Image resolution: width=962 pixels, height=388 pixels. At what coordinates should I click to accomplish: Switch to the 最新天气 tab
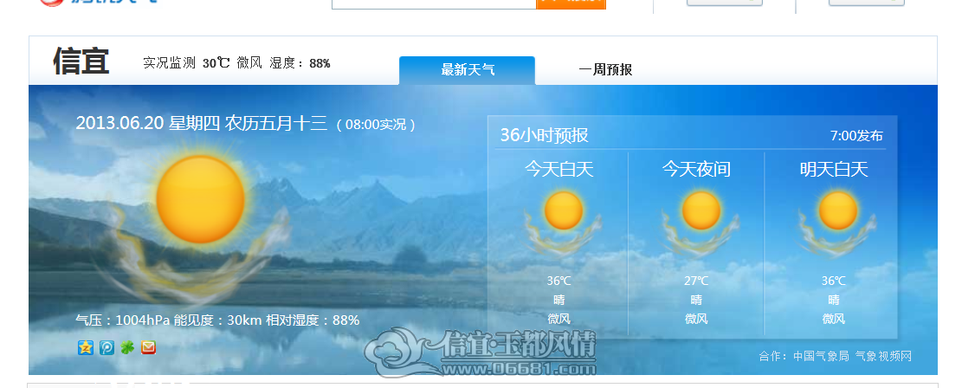point(467,70)
